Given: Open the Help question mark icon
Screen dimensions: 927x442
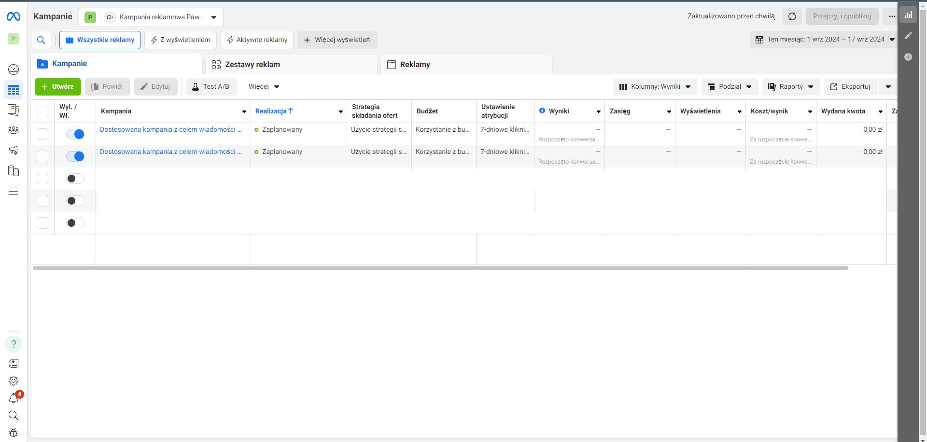Looking at the screenshot, I should point(14,344).
